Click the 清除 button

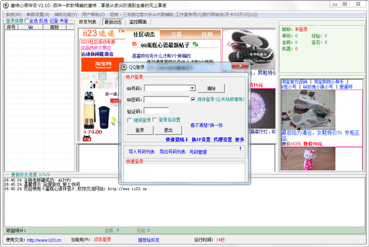(x=211, y=88)
